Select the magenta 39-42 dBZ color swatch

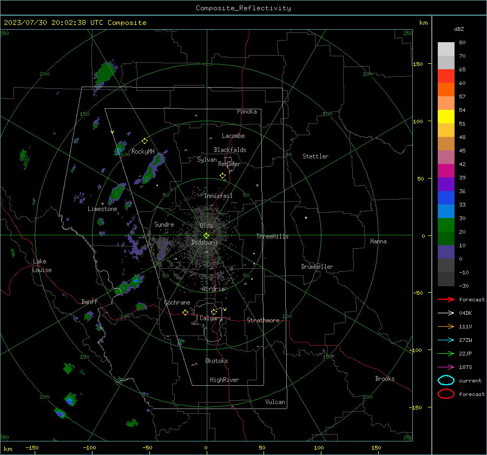pyautogui.click(x=446, y=170)
